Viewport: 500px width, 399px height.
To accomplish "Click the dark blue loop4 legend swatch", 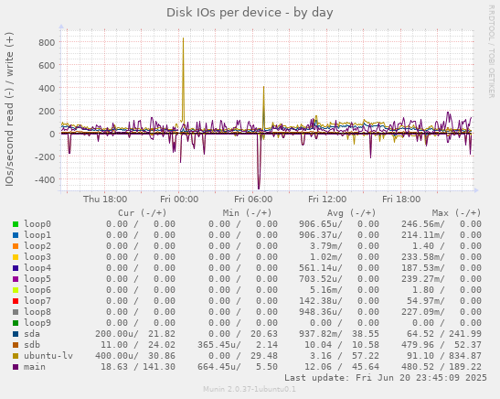I will coord(16,268).
